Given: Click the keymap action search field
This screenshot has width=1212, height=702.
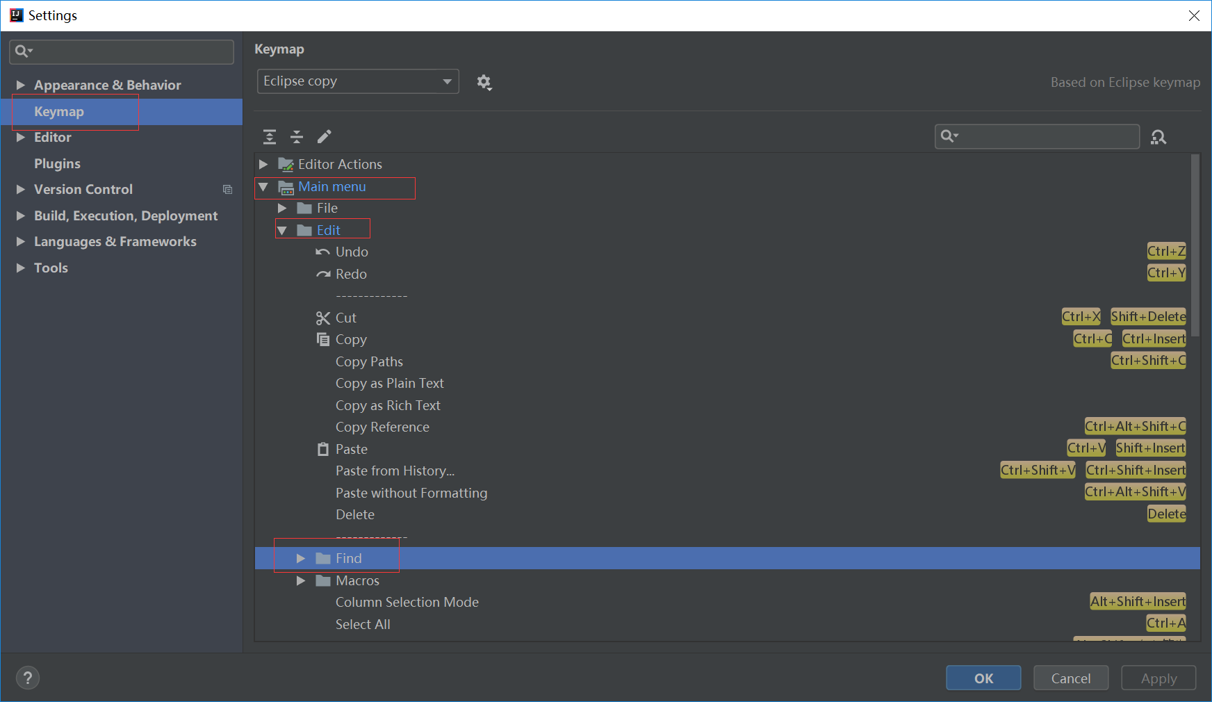Looking at the screenshot, I should [x=1037, y=136].
